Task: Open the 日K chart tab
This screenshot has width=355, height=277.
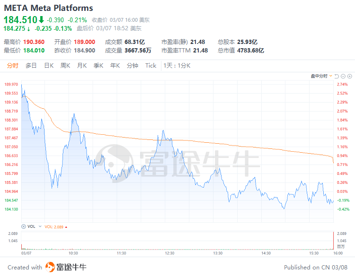Action: [x=49, y=66]
